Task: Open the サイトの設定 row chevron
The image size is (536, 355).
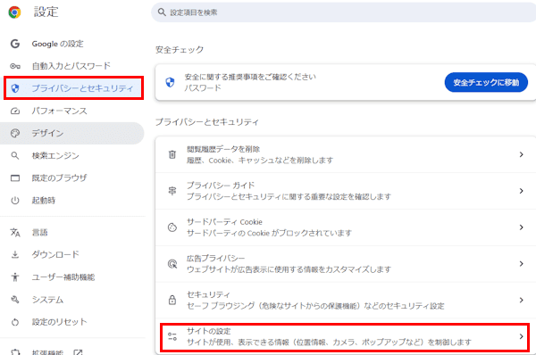Action: tap(522, 336)
